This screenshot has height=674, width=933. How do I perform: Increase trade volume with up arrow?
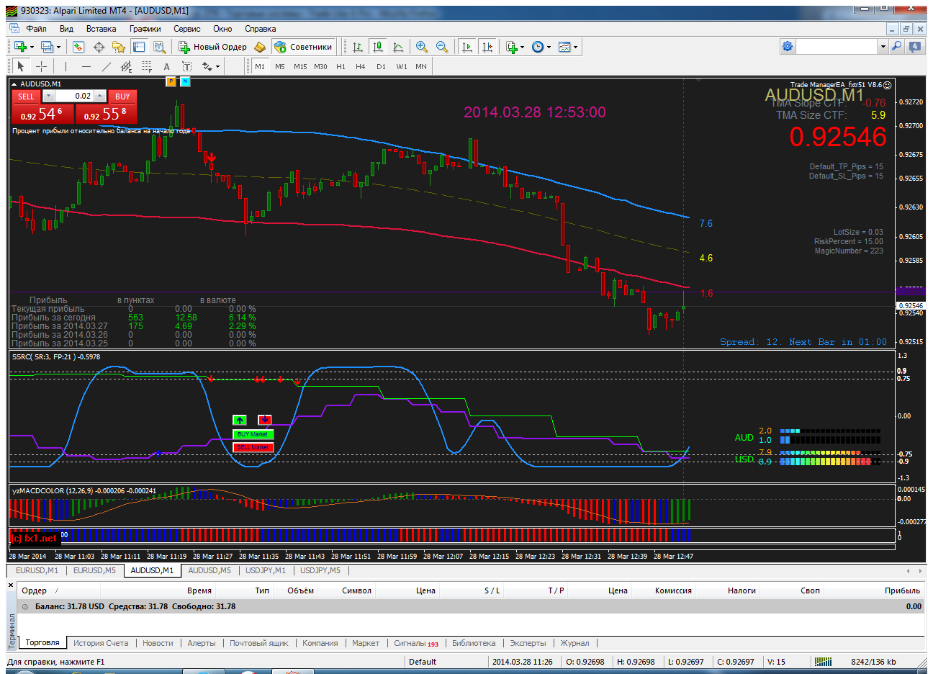100,96
